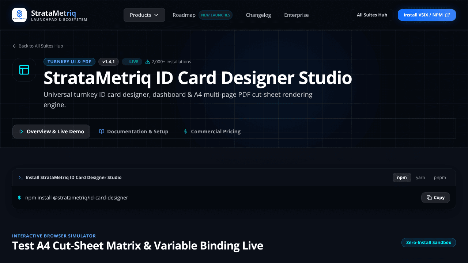The height and width of the screenshot is (263, 468).
Task: Click the StrataMetriq brand name text
Action: [53, 14]
